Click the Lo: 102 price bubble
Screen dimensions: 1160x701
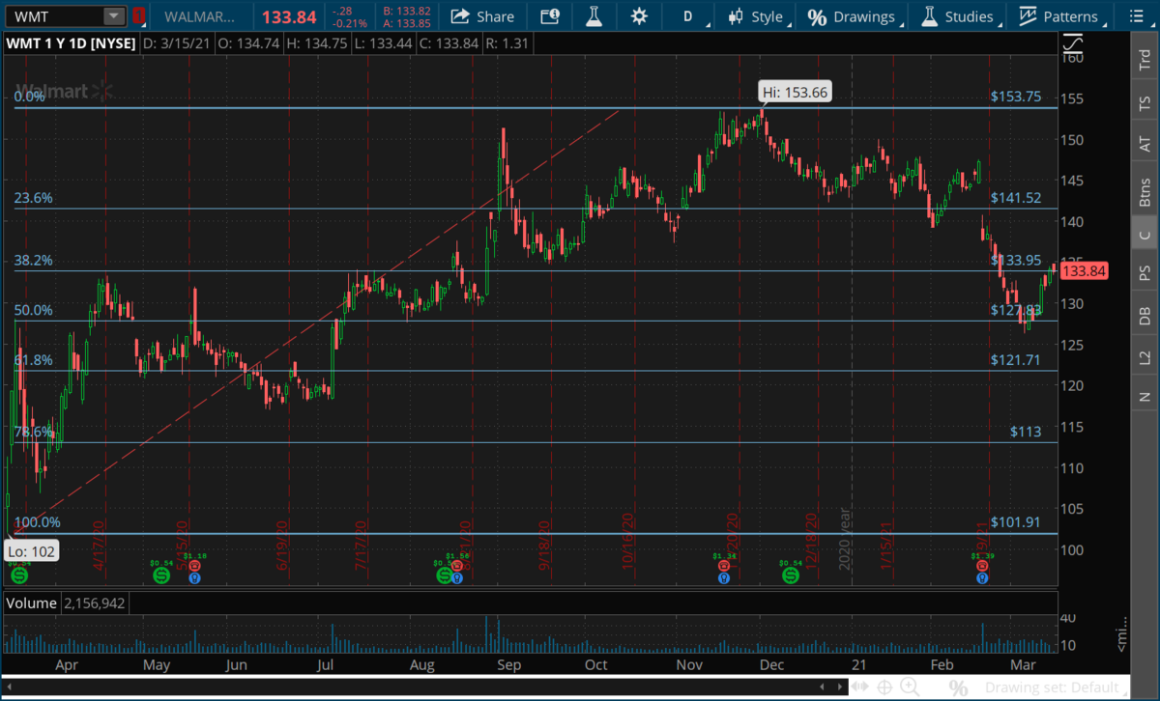tap(32, 551)
